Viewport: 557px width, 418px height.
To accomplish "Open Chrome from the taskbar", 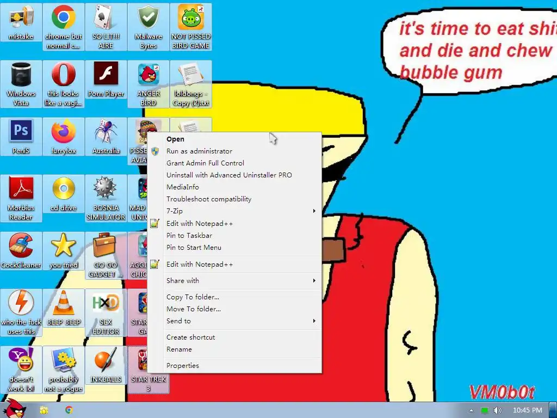I will tap(69, 410).
